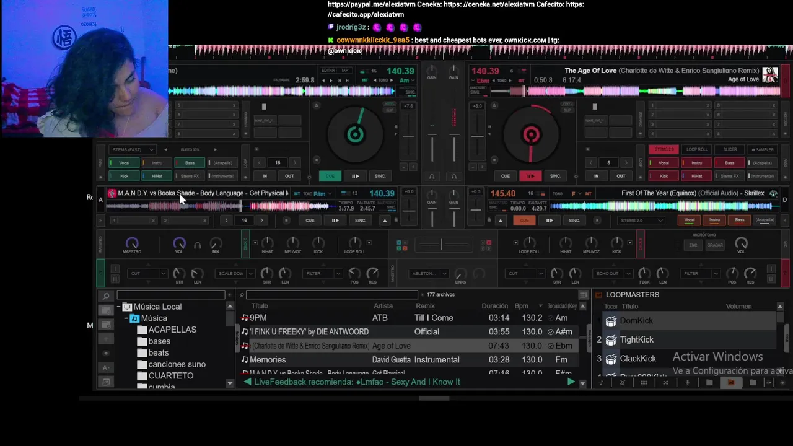Viewport: 793px width, 446px height.
Task: Open Am key dropdown on left deck
Action: tap(406, 81)
